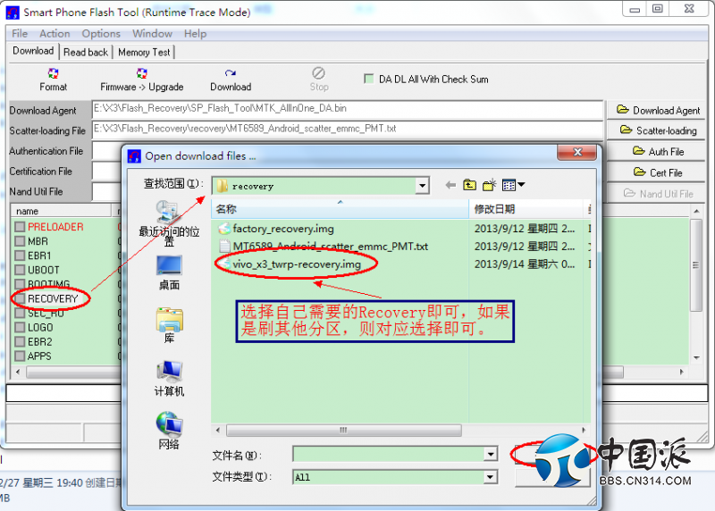Viewport: 715px width, 511px height.
Task: Open the Window menu
Action: click(152, 34)
